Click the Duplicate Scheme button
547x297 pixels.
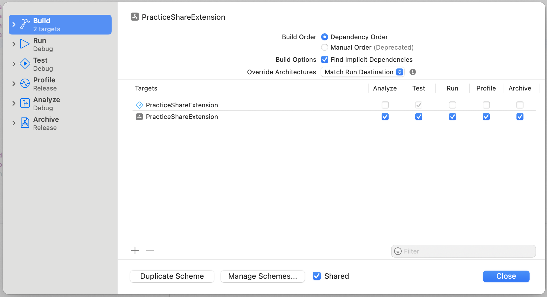pyautogui.click(x=172, y=276)
